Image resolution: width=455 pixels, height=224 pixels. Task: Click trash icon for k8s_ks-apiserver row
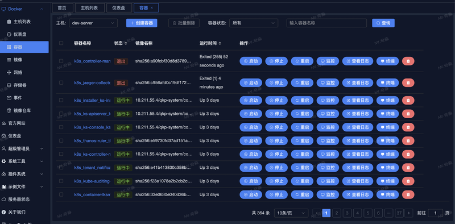(408, 114)
